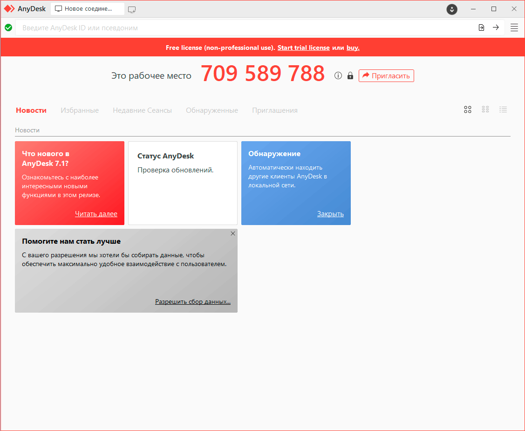
Task: Click the 'buy.' link in banner
Action: click(x=353, y=48)
